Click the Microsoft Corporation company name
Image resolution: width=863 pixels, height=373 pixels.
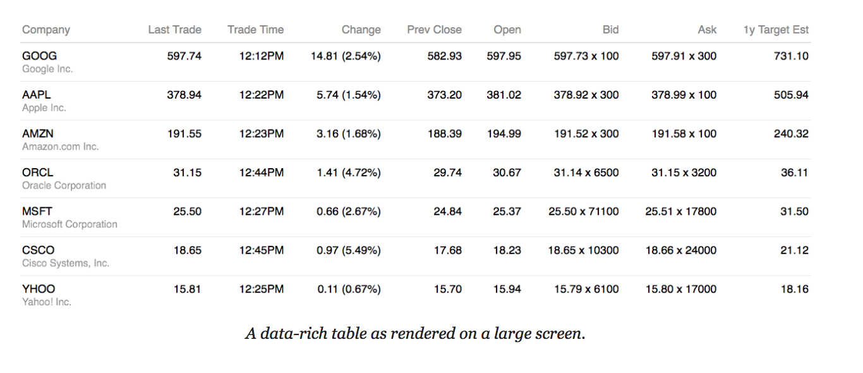click(x=69, y=224)
